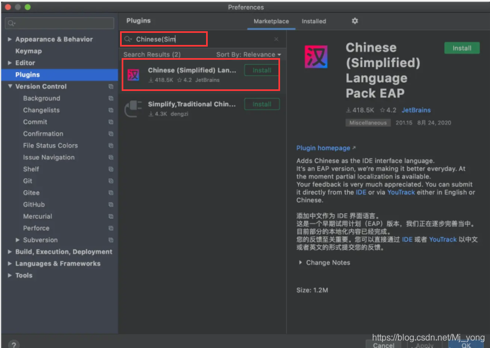Screen dimensions: 490x348
Task: Click the green Install button in details pane
Action: pos(461,48)
